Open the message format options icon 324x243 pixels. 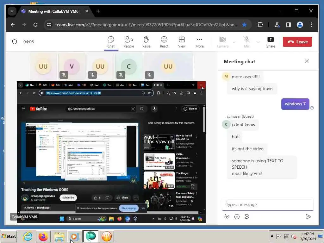(x=227, y=216)
